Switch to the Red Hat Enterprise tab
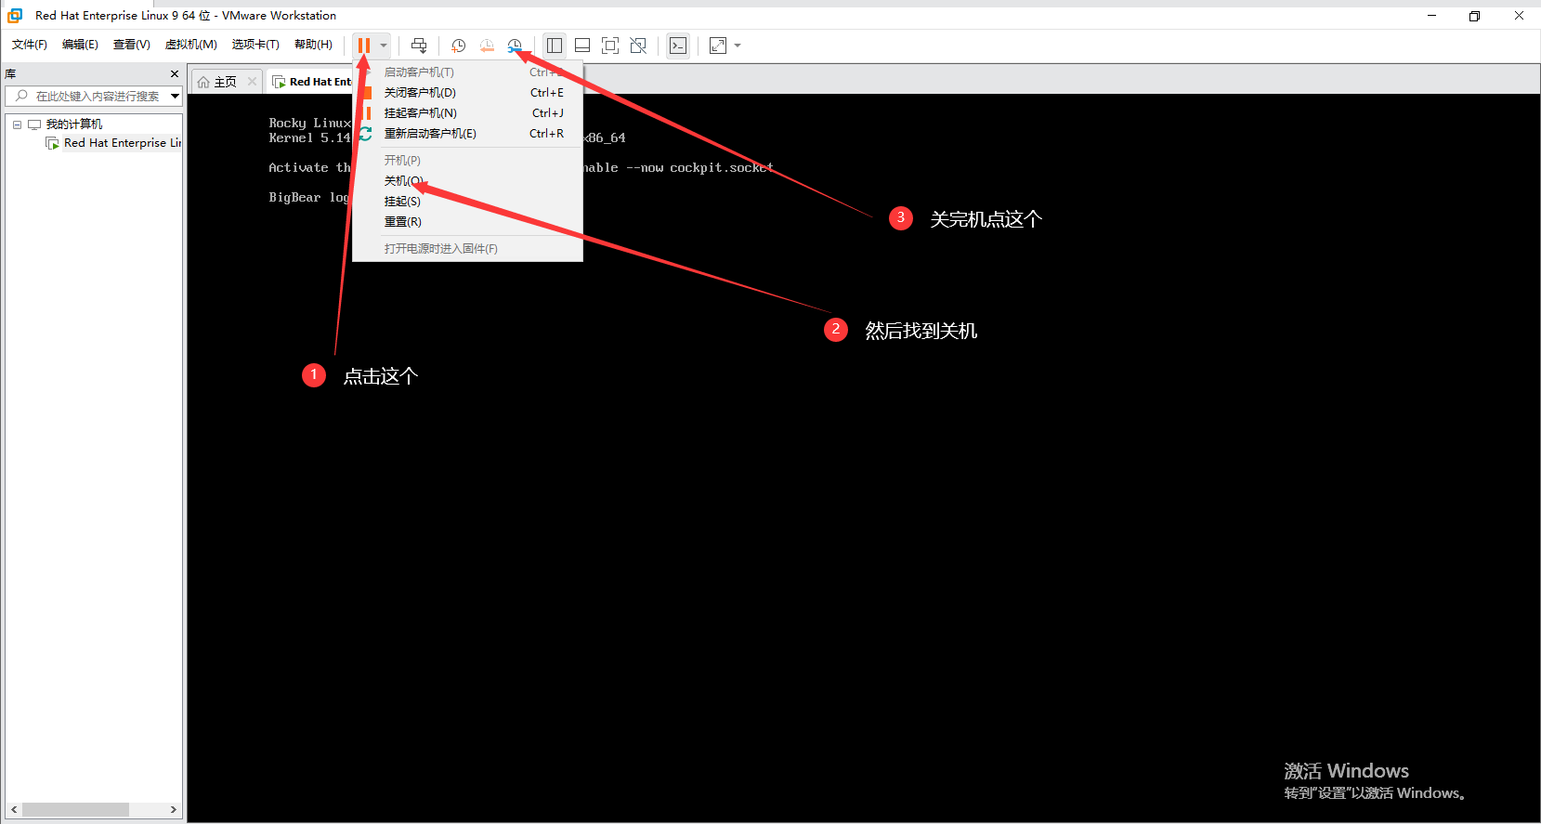This screenshot has width=1541, height=824. coord(312,82)
